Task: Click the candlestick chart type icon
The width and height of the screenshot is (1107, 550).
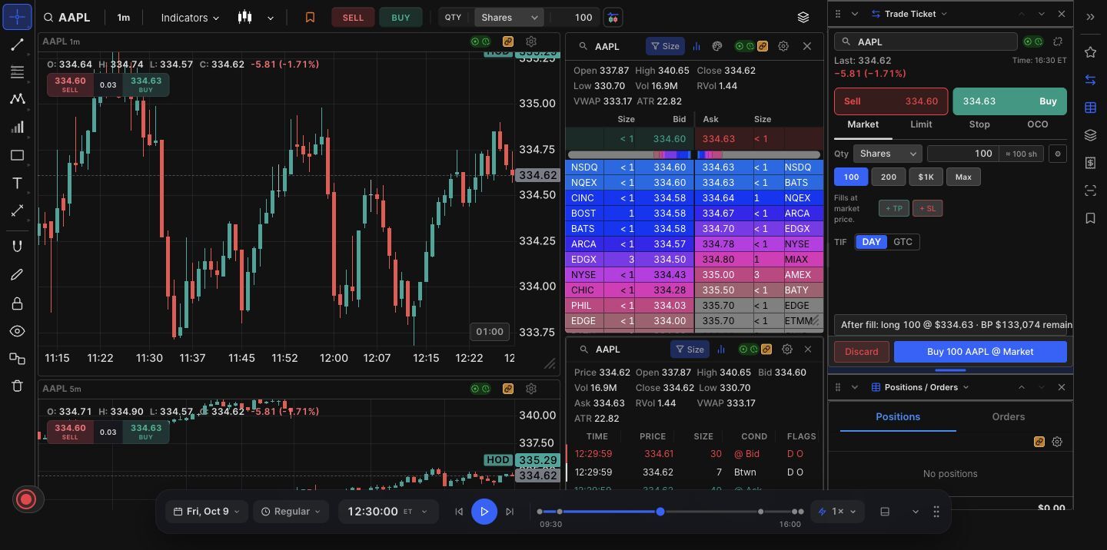Action: coord(244,17)
